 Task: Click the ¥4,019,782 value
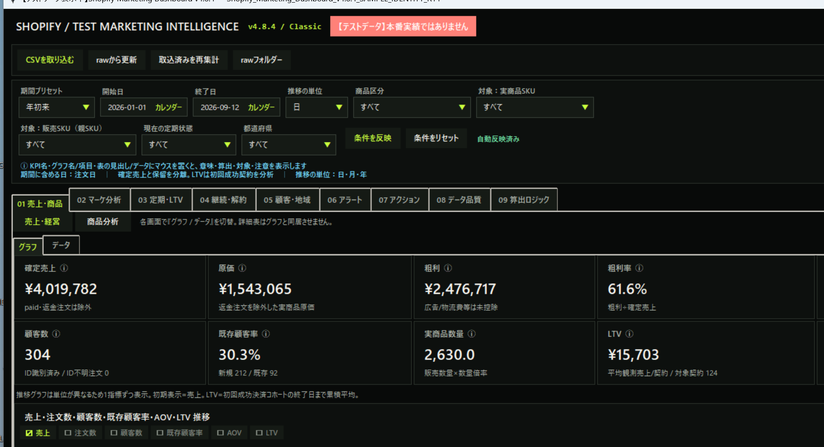(x=61, y=289)
